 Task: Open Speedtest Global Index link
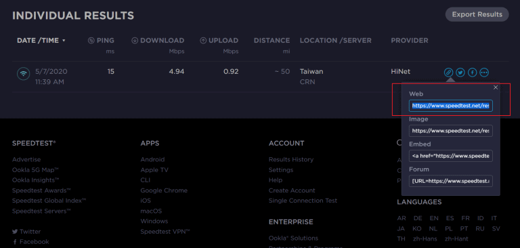click(49, 201)
